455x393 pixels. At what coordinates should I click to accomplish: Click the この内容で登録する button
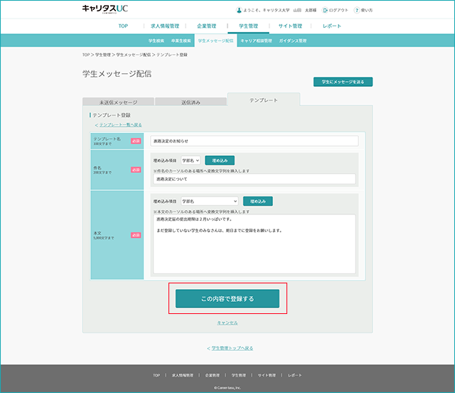point(227,298)
